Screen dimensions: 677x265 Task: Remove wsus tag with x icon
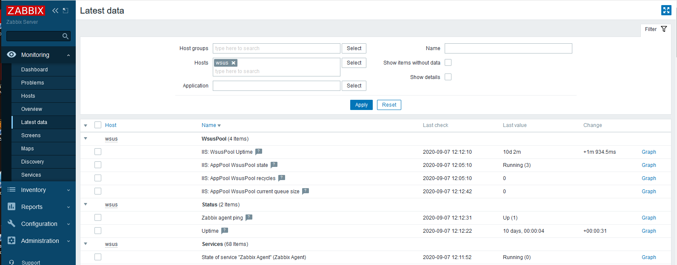(233, 63)
